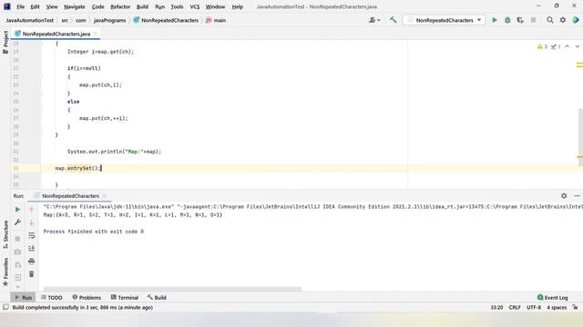Open the Build tool window
The height and width of the screenshot is (327, 583).
coord(157,297)
